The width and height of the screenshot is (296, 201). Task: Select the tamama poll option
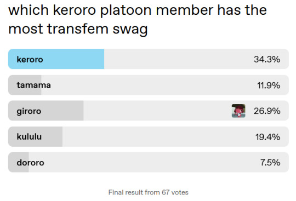pyautogui.click(x=149, y=85)
